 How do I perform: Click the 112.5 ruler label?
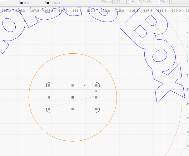point(91,11)
